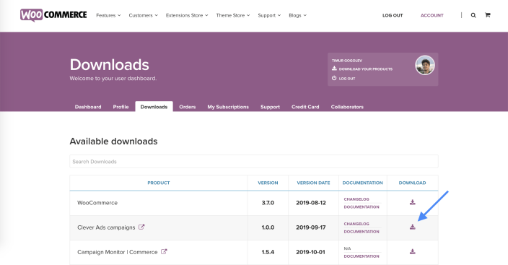
Task: Click version 1.5.4 cell
Action: click(x=268, y=252)
